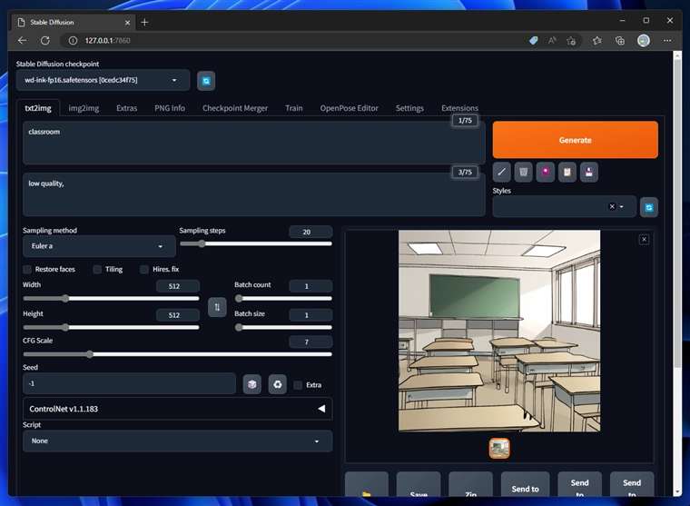
Task: Adjust the Batch count slider
Action: click(283, 299)
